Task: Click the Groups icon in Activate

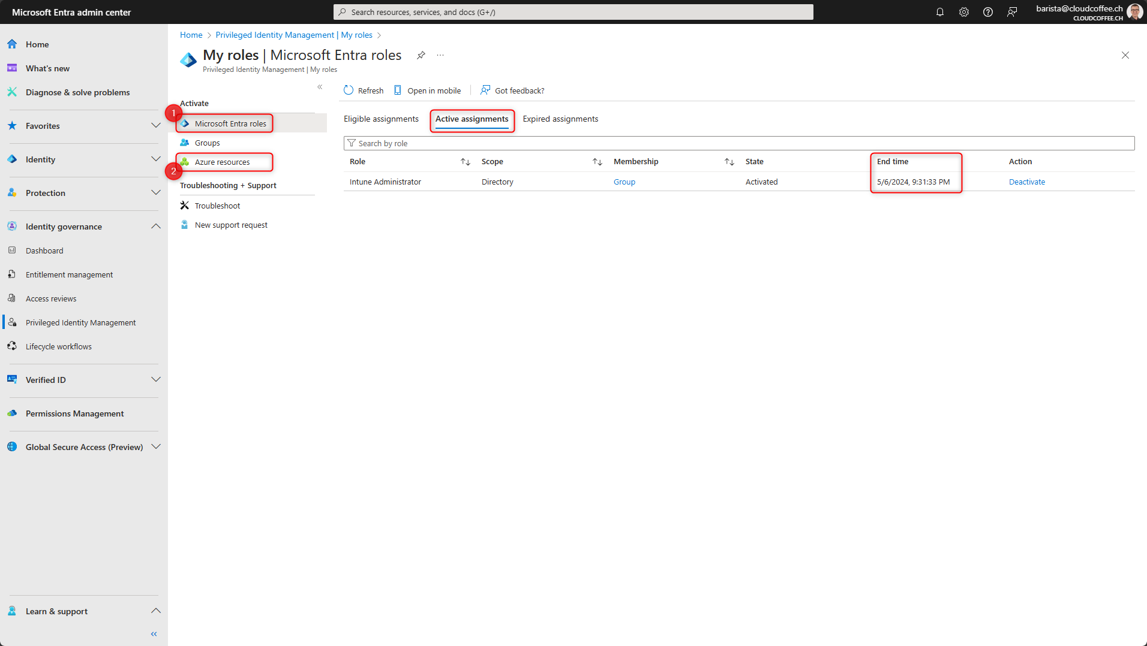Action: tap(185, 143)
